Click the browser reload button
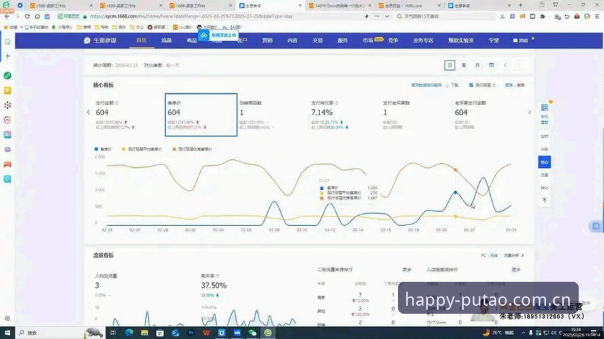 27,17
